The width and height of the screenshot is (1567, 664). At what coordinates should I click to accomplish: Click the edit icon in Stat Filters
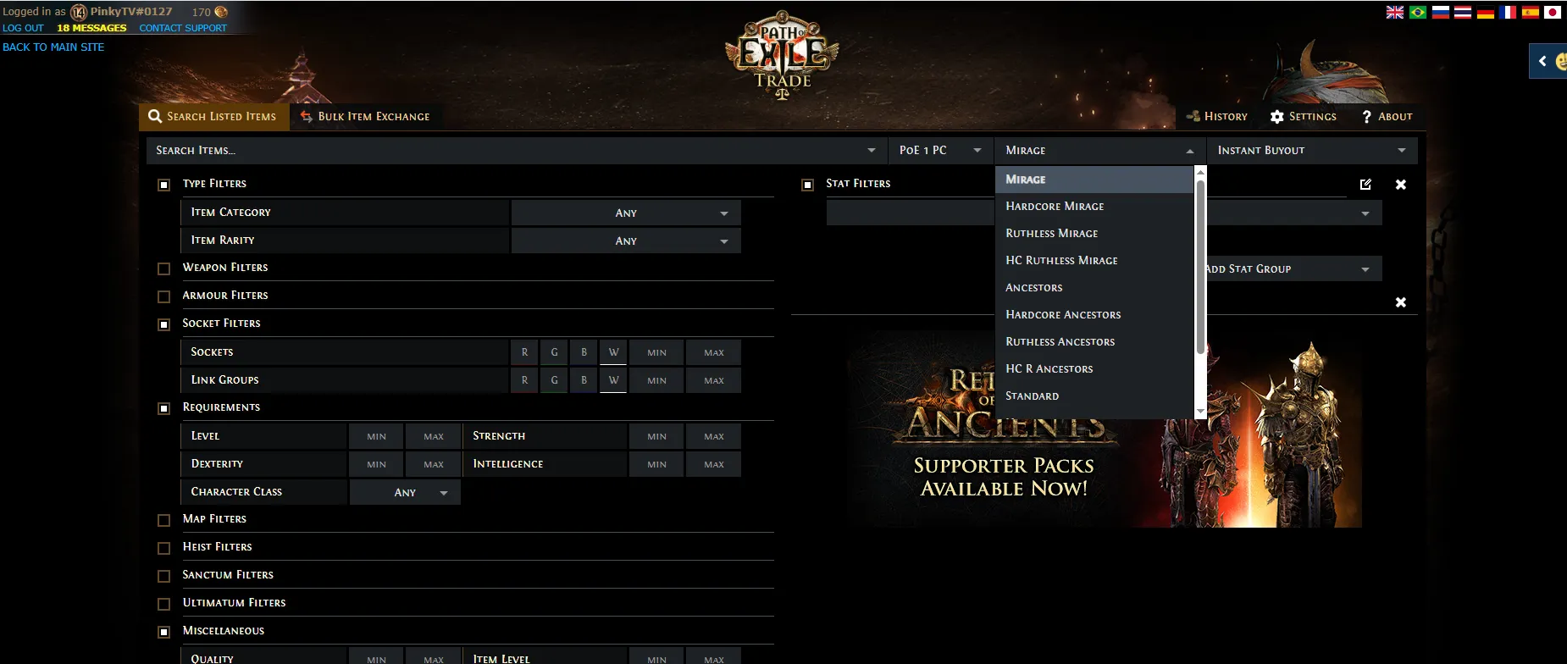1365,184
